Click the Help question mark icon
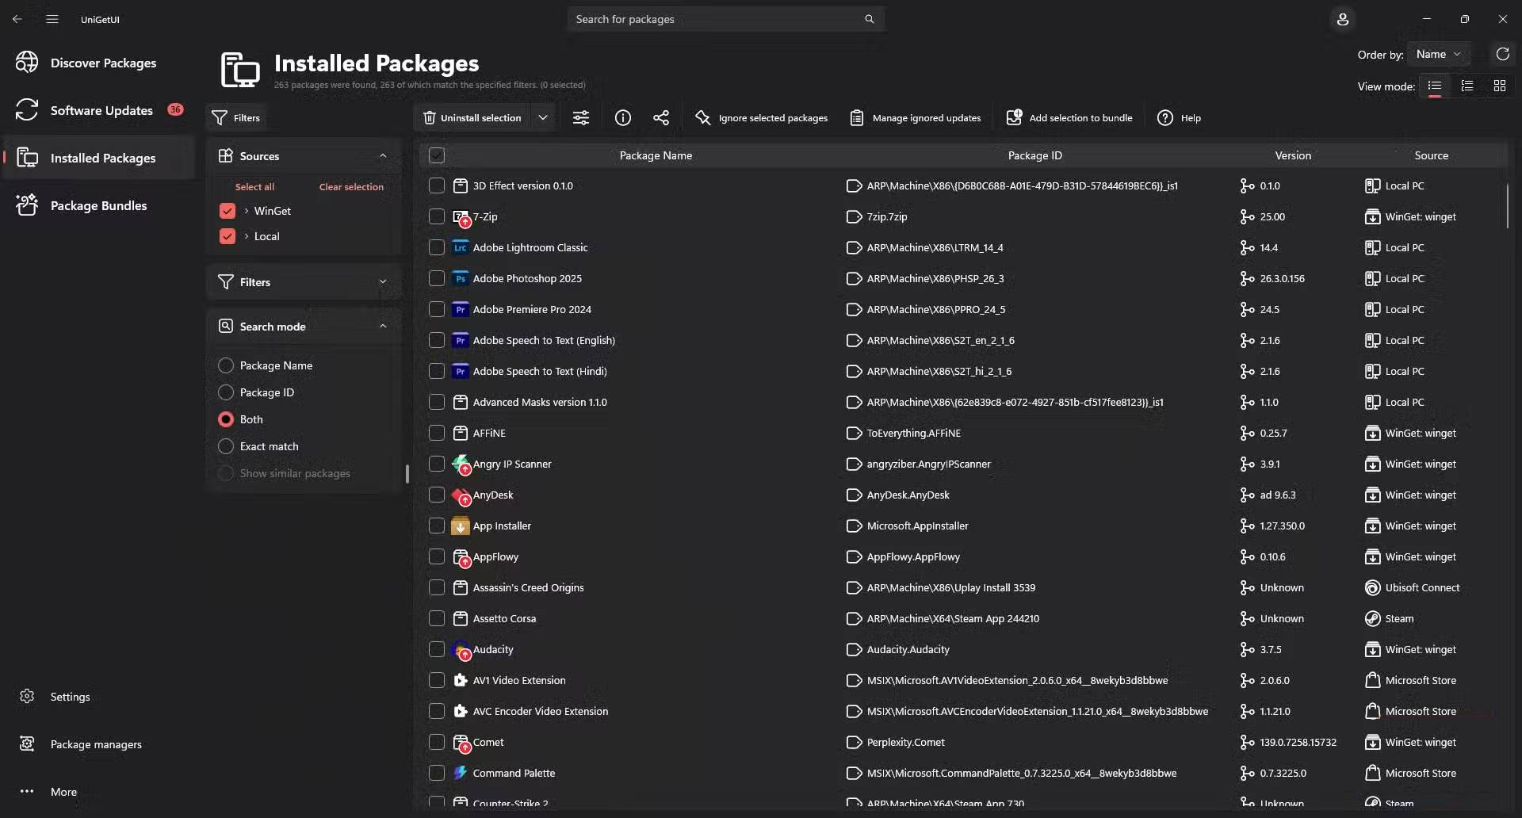Viewport: 1522px width, 818px height. (x=1165, y=118)
